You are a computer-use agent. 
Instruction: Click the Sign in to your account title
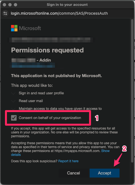67,5
